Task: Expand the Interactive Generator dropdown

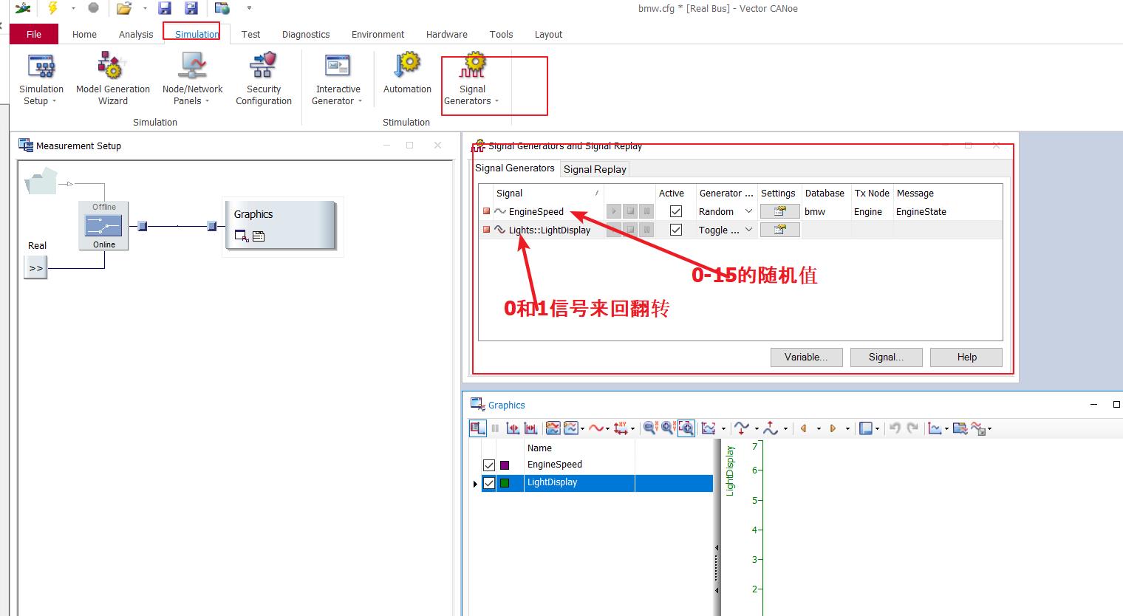Action: [360, 101]
